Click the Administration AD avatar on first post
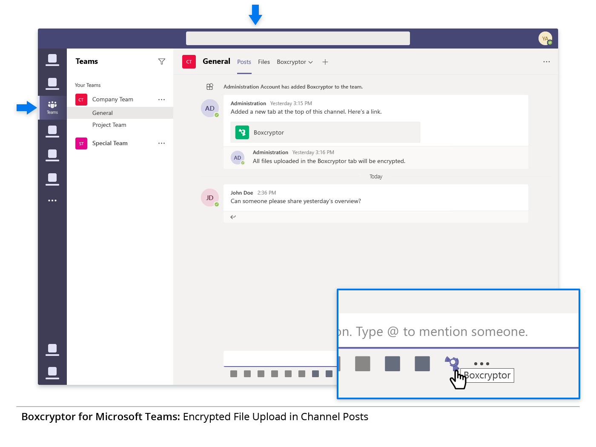Viewport: 596px width, 447px height. pos(210,108)
